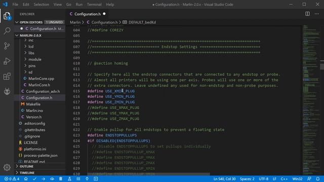Click VS Code logo in title bar
This screenshot has width=324, height=182.
tap(5, 5)
